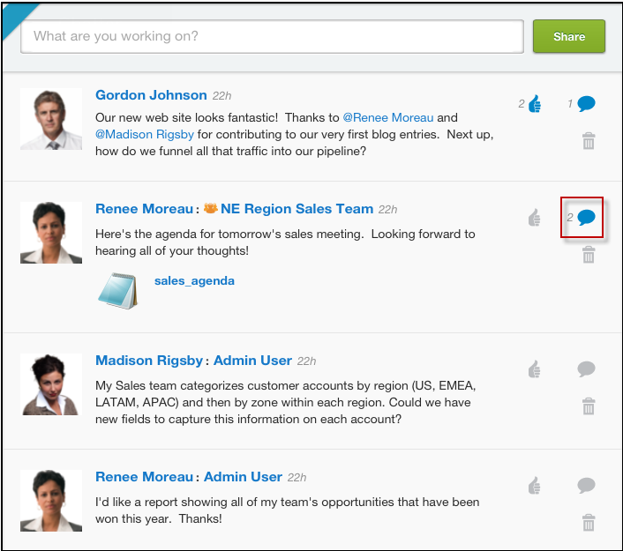
Task: Click the Share button
Action: (569, 36)
